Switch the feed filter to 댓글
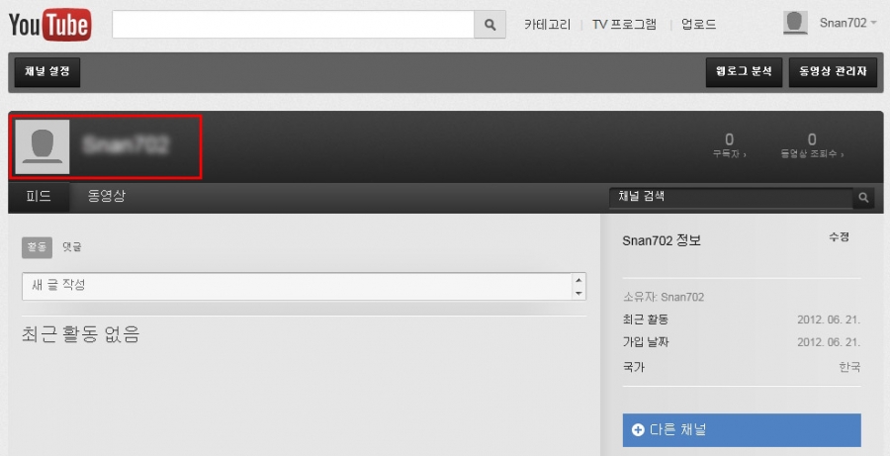890x456 pixels. click(x=72, y=247)
